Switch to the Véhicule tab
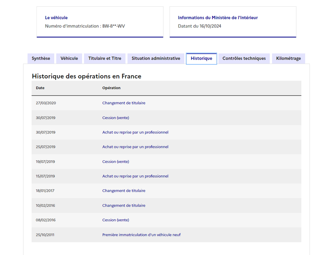Image resolution: width=326 pixels, height=255 pixels. pyautogui.click(x=69, y=58)
